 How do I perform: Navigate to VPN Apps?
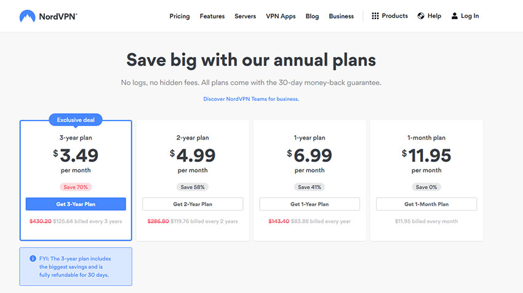pos(281,16)
